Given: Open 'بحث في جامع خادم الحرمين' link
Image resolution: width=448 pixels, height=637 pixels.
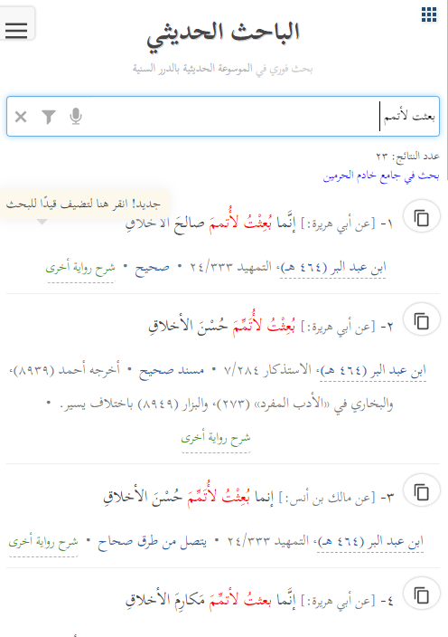Looking at the screenshot, I should (x=381, y=176).
